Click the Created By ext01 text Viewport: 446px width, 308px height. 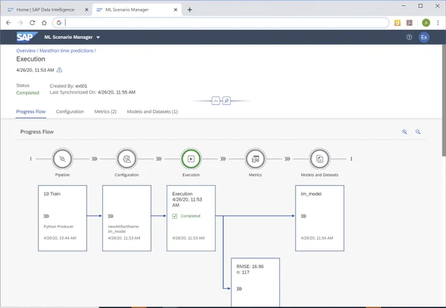68,86
